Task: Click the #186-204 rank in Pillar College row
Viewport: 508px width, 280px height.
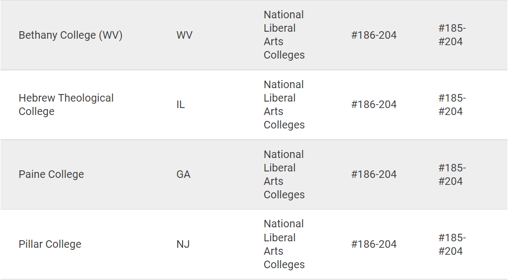Action: click(x=374, y=244)
